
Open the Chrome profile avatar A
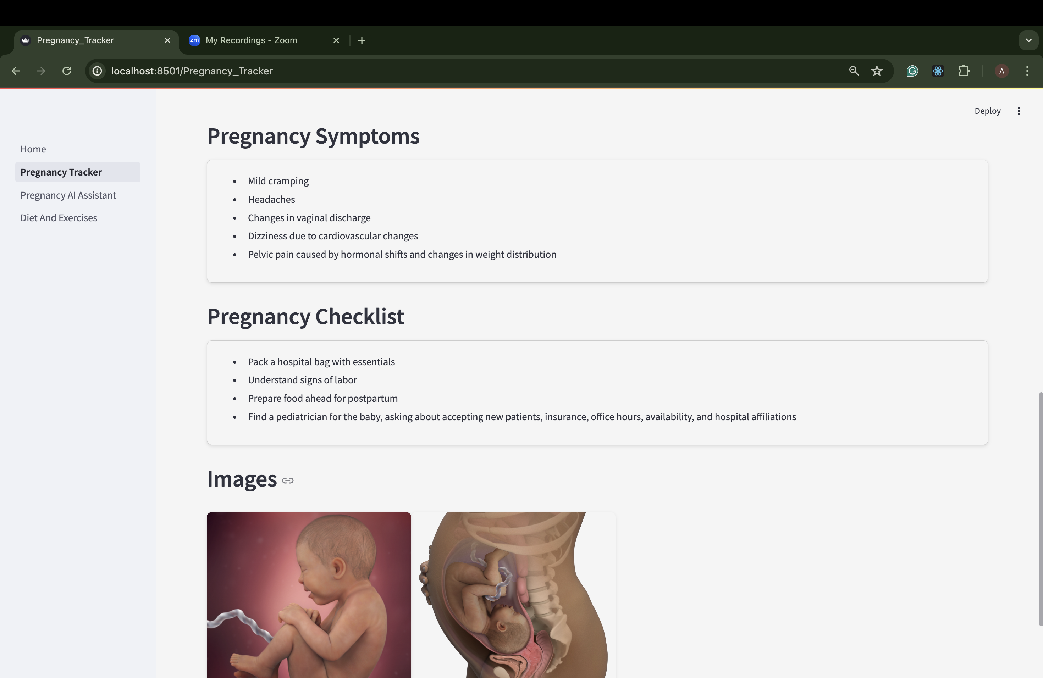click(x=1001, y=71)
